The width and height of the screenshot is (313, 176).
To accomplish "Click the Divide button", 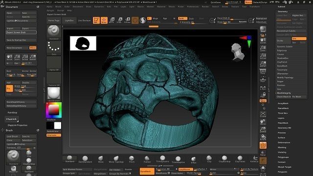I will tap(284, 41).
